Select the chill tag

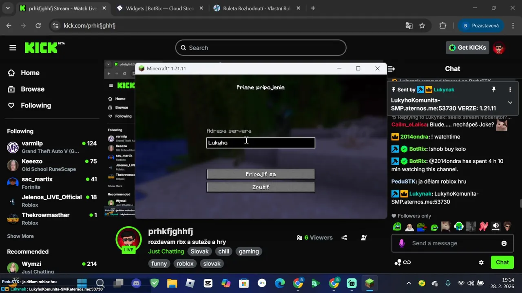223,251
